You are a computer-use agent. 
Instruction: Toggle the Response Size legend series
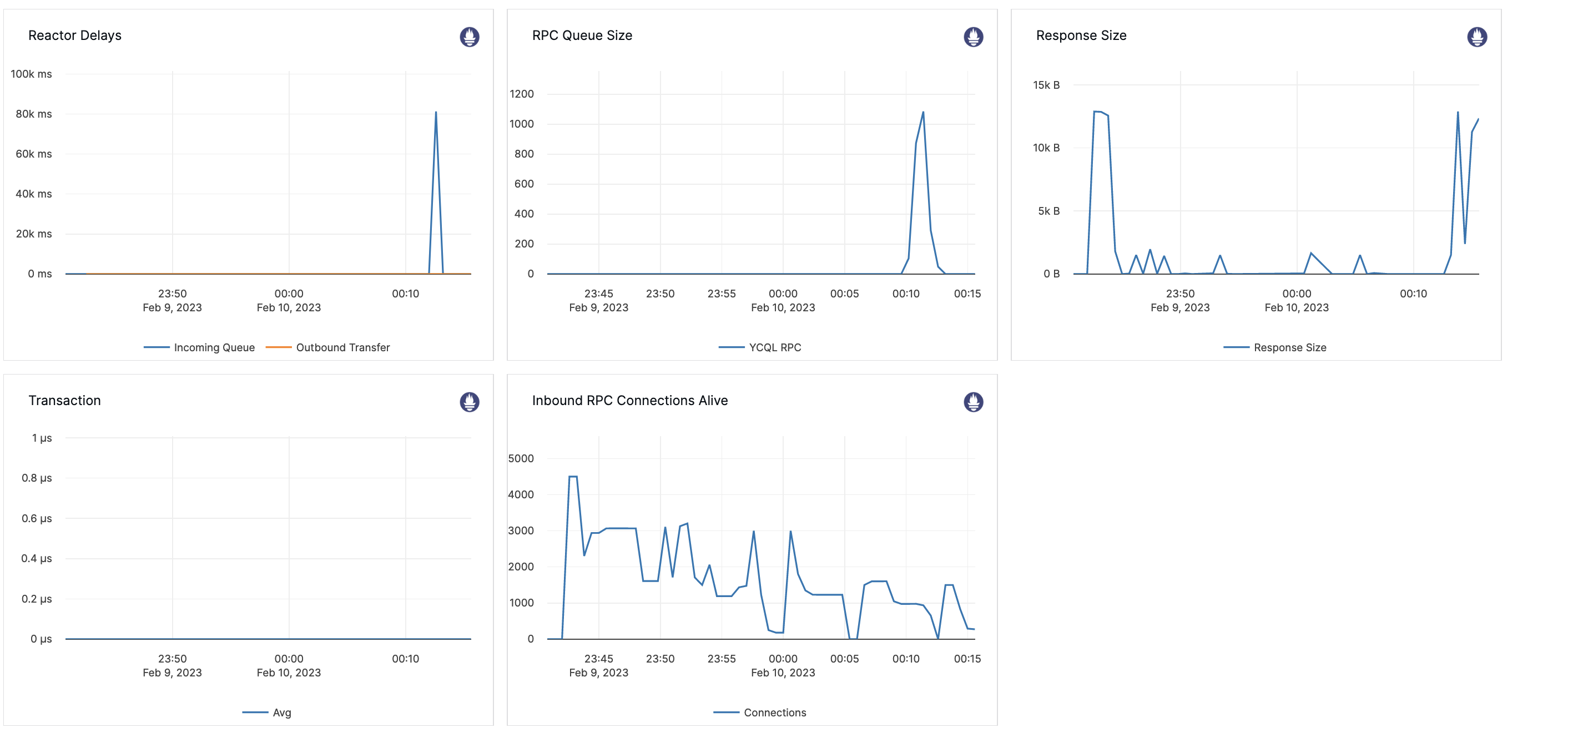[1275, 347]
